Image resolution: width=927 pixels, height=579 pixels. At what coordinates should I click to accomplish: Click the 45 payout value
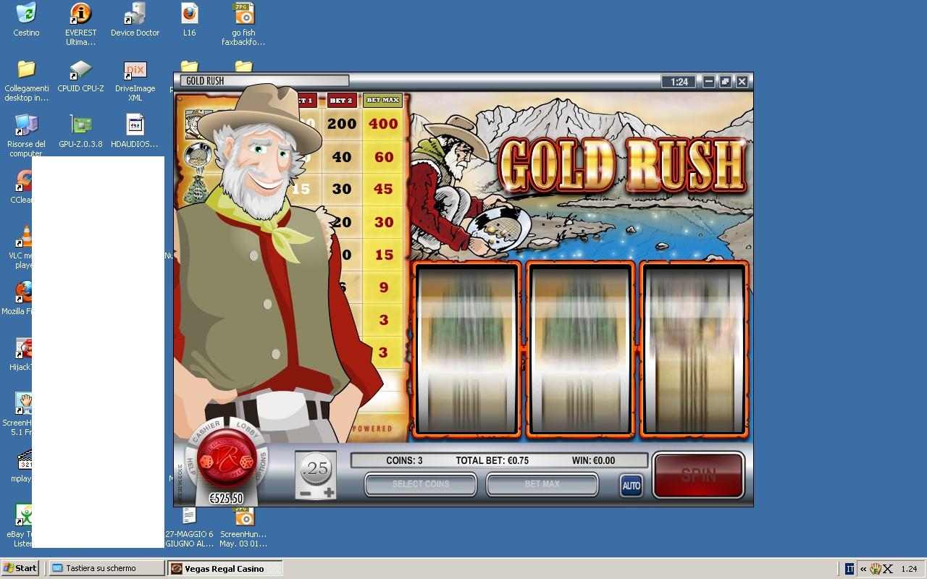[x=383, y=189]
